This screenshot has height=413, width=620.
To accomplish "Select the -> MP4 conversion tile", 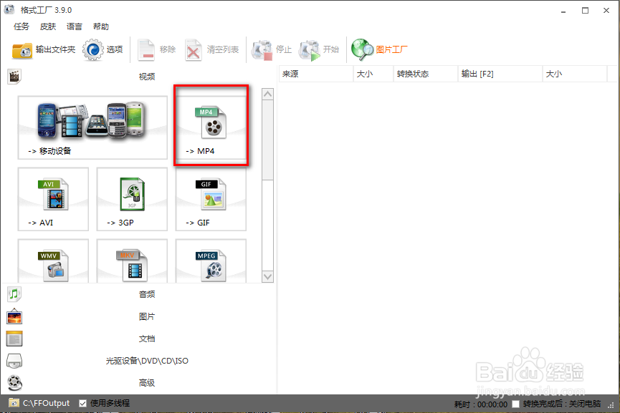I will 211,127.
